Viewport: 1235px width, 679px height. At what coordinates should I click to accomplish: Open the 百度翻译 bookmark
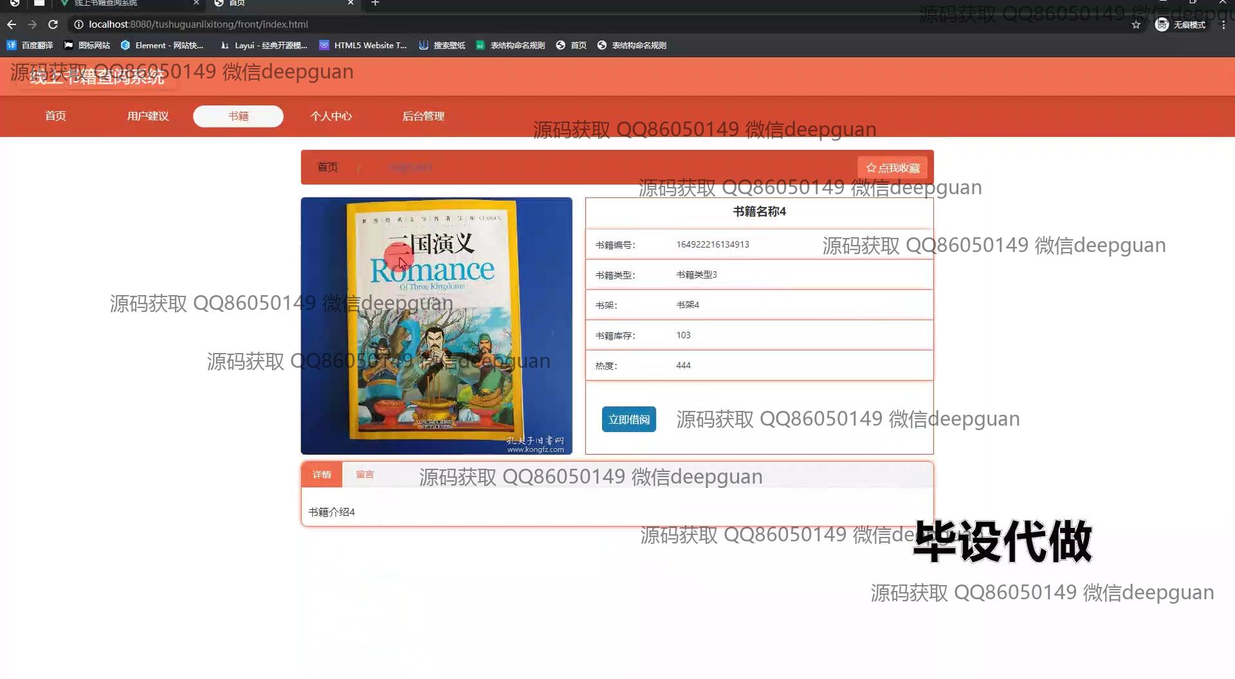(30, 45)
